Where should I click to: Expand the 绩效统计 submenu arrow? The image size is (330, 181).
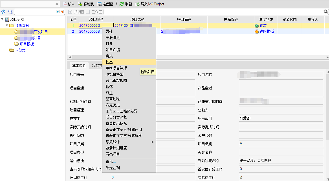153,142
